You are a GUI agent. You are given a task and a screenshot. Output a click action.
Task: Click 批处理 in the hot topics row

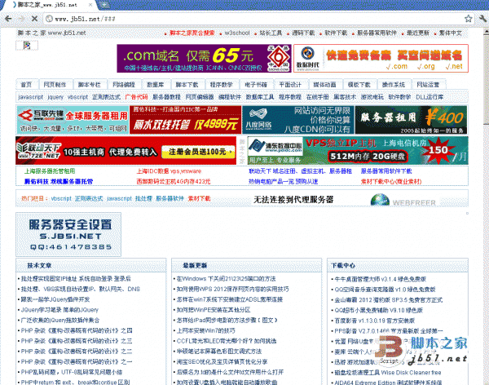pyautogui.click(x=143, y=198)
